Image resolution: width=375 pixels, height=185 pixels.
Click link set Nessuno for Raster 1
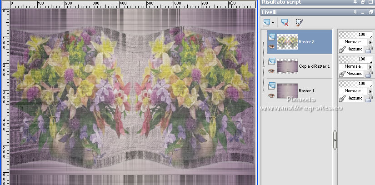[x=355, y=98]
